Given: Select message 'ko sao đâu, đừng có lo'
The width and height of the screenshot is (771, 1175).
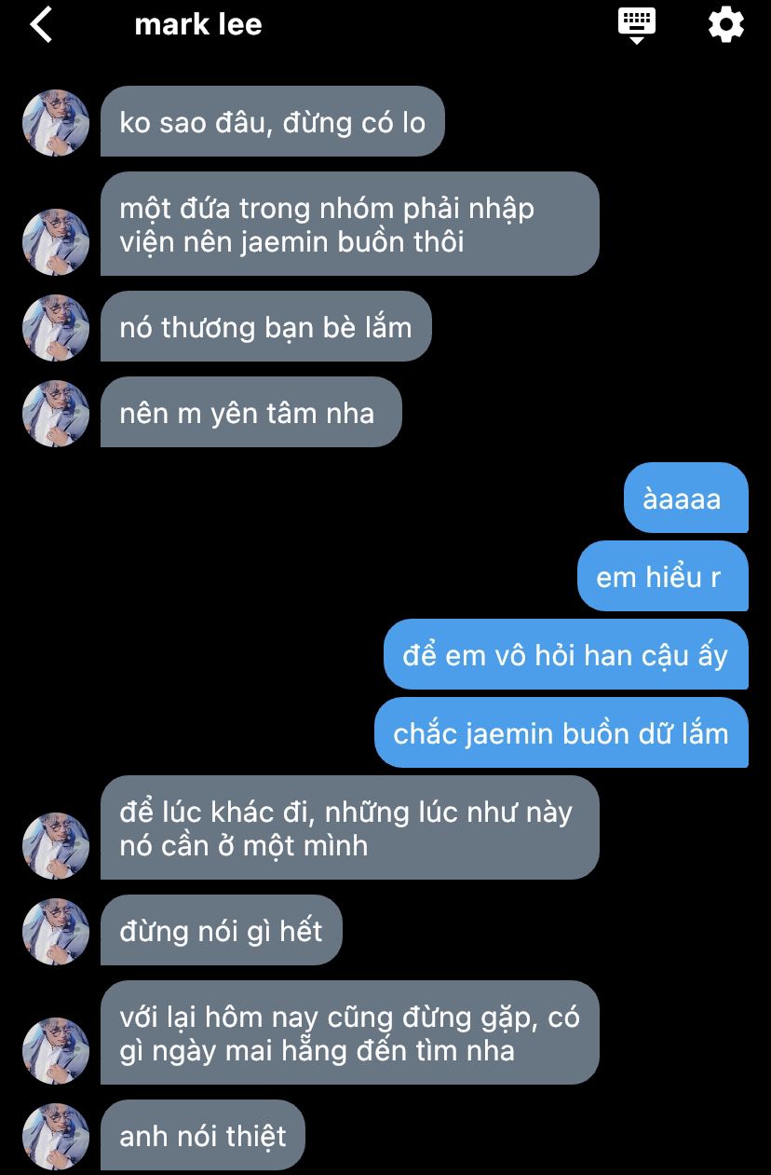Looking at the screenshot, I should click(273, 121).
